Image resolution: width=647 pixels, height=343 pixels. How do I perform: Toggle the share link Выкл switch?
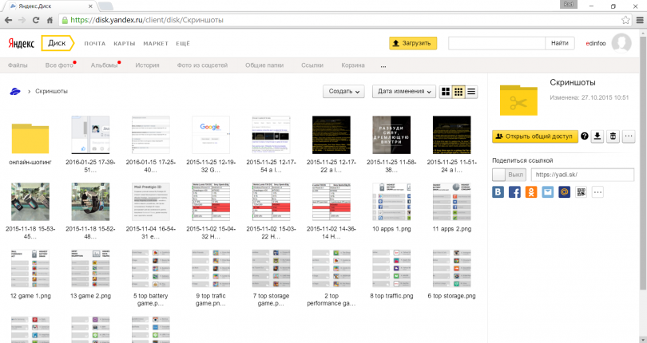click(x=508, y=175)
